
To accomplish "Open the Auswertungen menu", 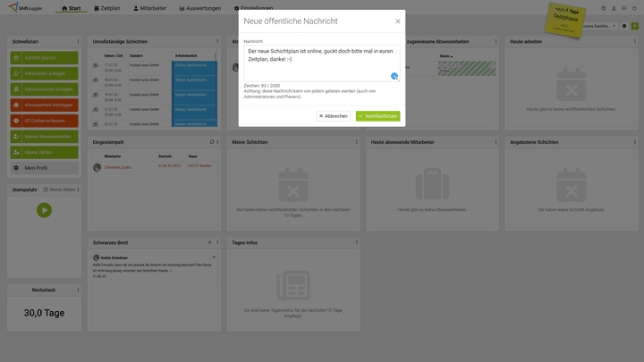I will 200,8.
